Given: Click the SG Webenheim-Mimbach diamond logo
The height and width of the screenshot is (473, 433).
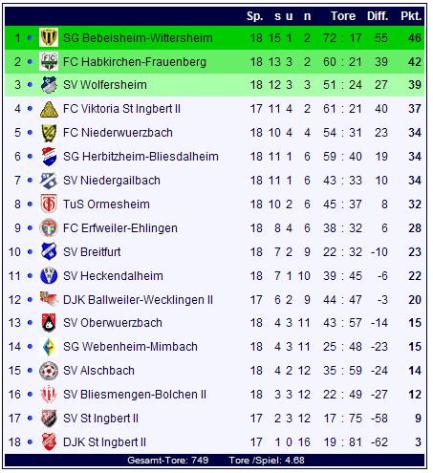Looking at the screenshot, I should tap(49, 347).
